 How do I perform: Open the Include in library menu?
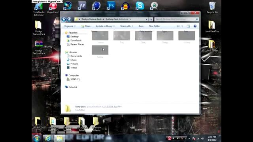click(105, 26)
